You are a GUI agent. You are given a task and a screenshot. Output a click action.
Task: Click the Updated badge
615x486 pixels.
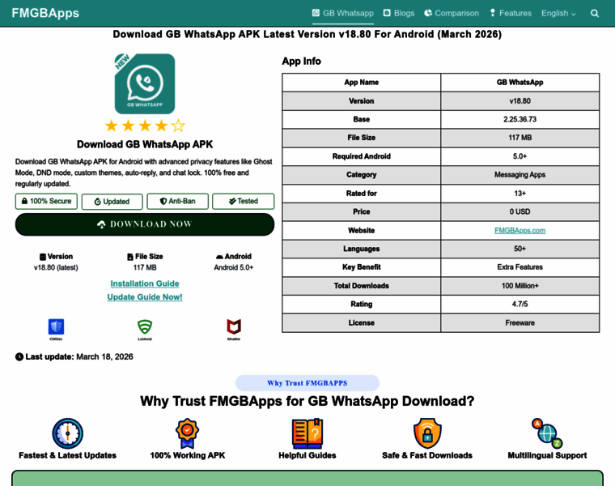tap(112, 202)
